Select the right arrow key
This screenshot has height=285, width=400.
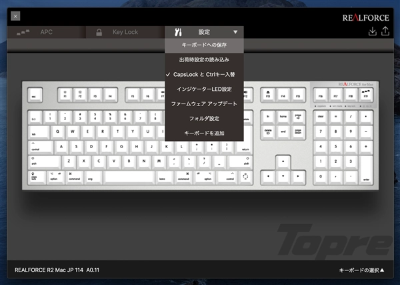click(298, 177)
